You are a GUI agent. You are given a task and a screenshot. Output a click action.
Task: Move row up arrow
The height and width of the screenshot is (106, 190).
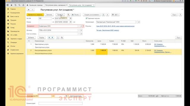point(49,38)
